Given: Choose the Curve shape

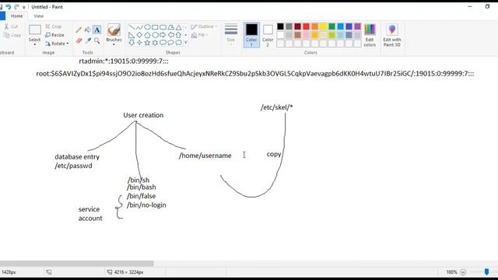Looking at the screenshot, I should click(x=139, y=27).
